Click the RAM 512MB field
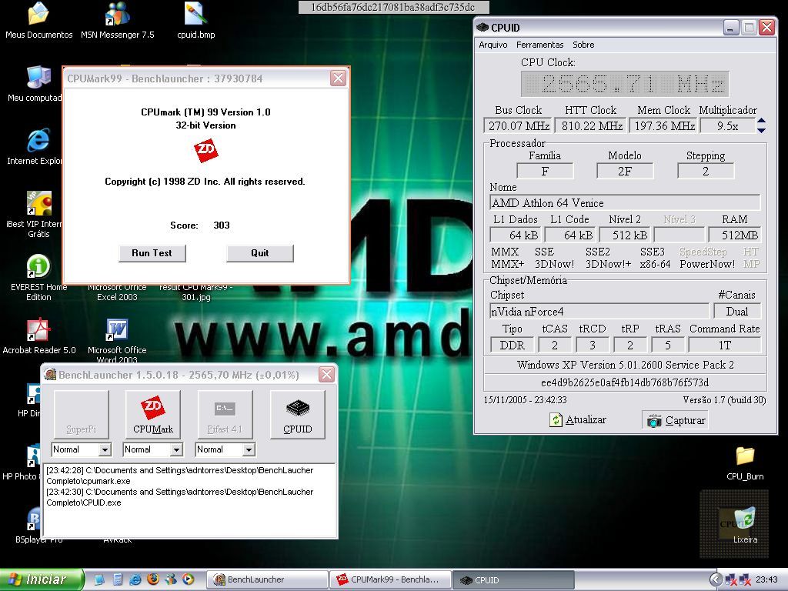The image size is (788, 591). [x=734, y=235]
